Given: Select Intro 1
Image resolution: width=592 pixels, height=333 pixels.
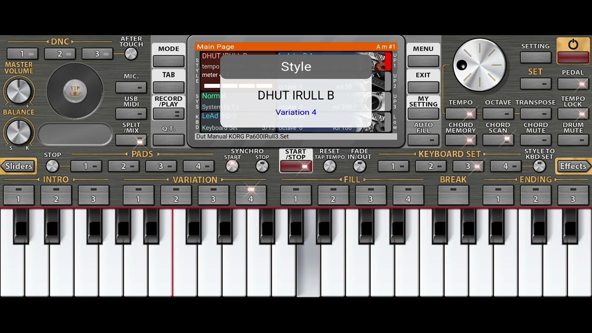Looking at the screenshot, I should coord(18,195).
